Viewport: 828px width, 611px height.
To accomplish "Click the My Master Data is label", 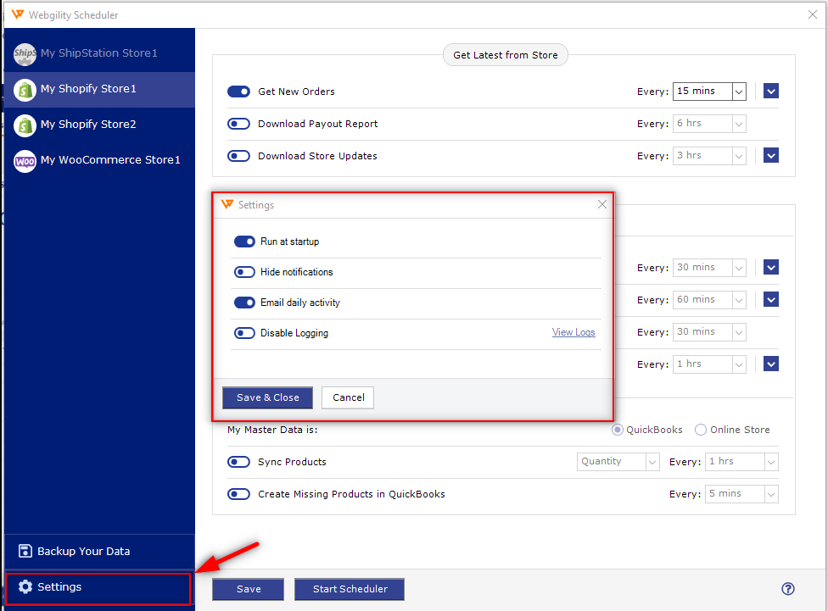I will pos(272,430).
